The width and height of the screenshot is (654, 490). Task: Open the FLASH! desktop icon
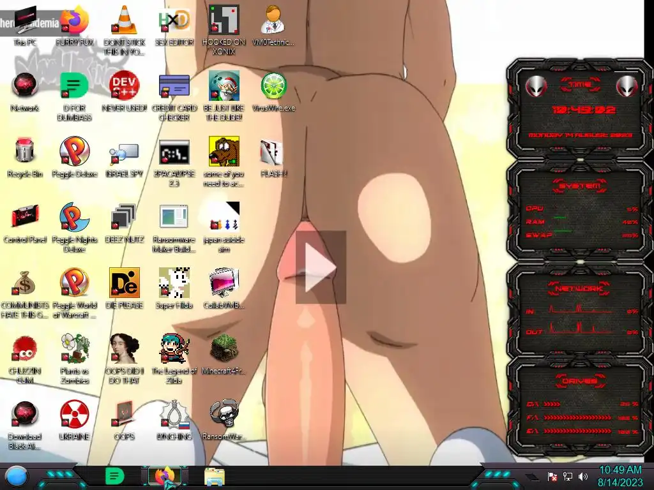coord(273,158)
